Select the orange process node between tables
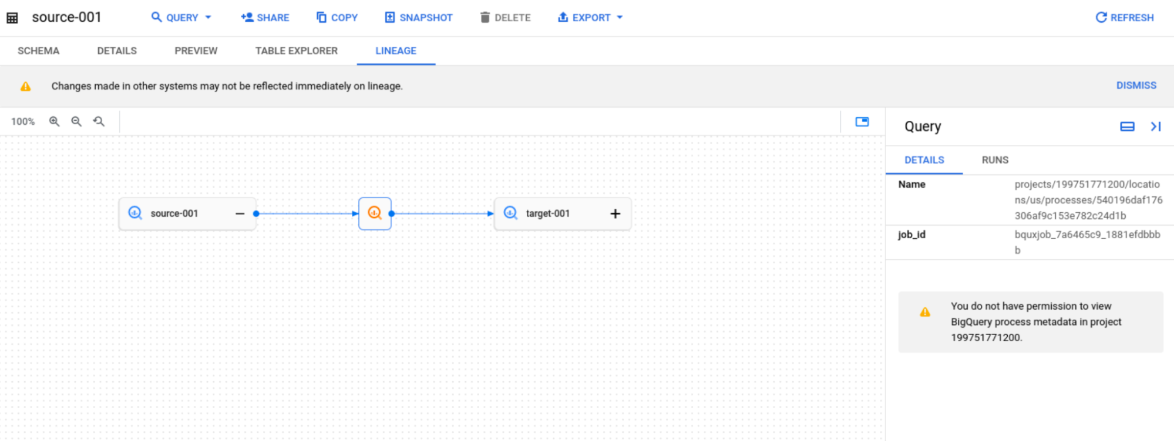The image size is (1174, 441). [375, 213]
